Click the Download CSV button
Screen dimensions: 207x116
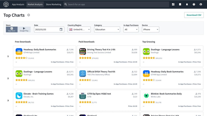[x=194, y=15]
